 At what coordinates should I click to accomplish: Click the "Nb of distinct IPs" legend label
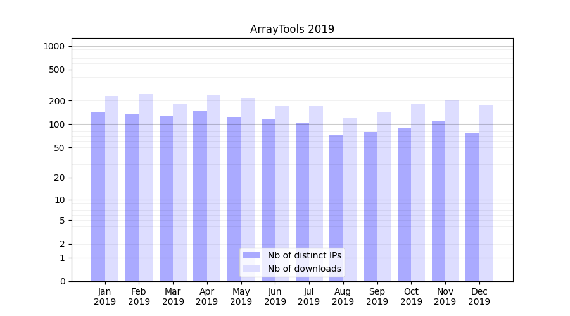(304, 255)
